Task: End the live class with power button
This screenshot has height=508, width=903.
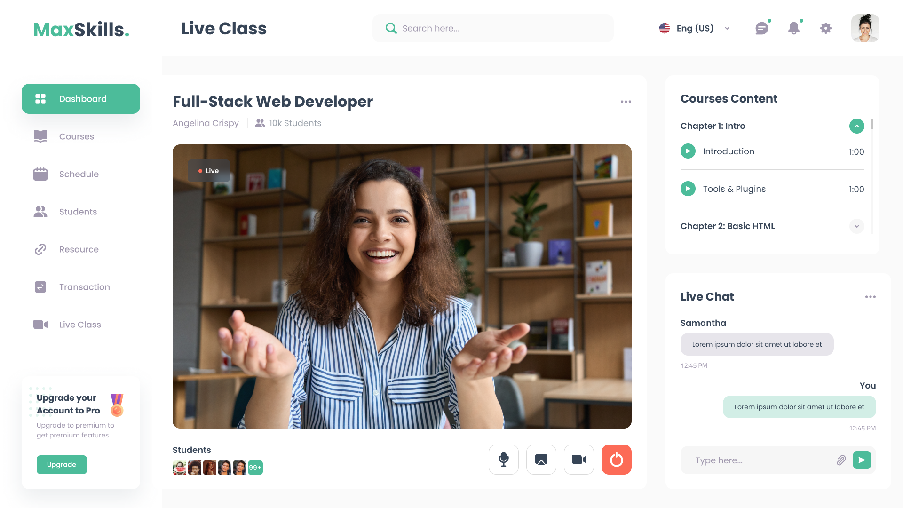Action: pyautogui.click(x=617, y=460)
